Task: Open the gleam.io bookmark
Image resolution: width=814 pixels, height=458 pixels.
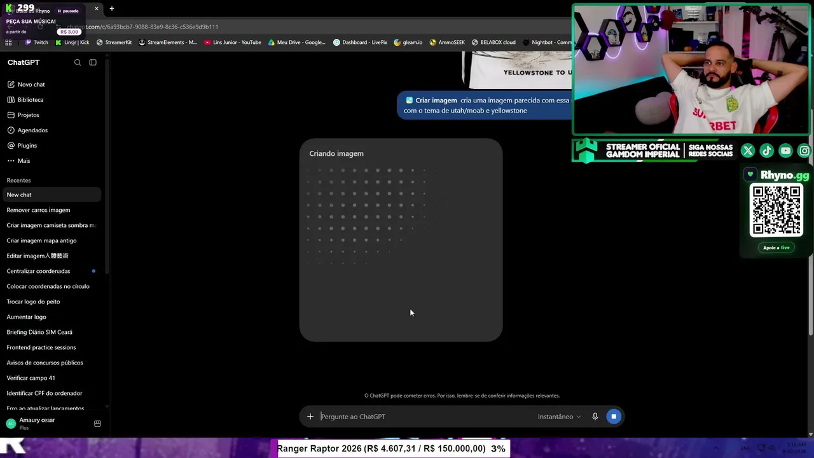Action: click(408, 43)
